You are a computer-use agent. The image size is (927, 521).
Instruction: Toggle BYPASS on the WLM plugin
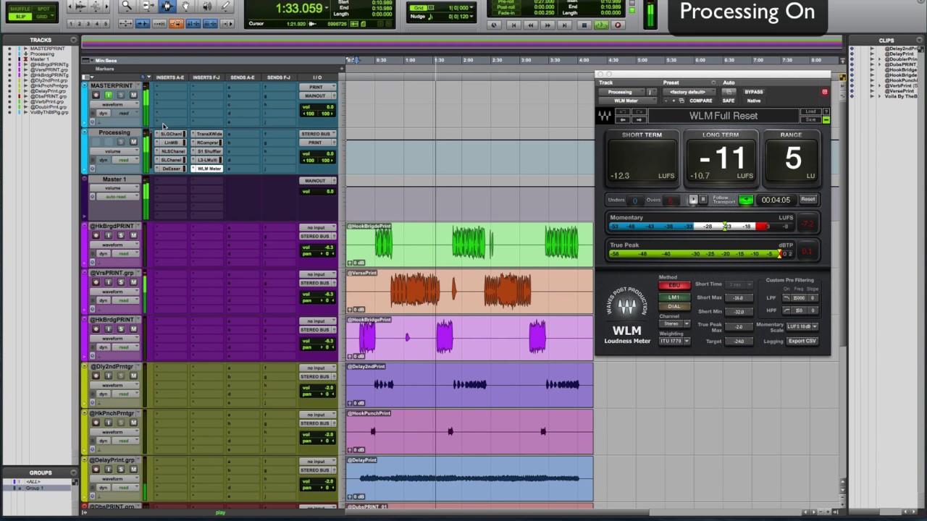tap(754, 92)
